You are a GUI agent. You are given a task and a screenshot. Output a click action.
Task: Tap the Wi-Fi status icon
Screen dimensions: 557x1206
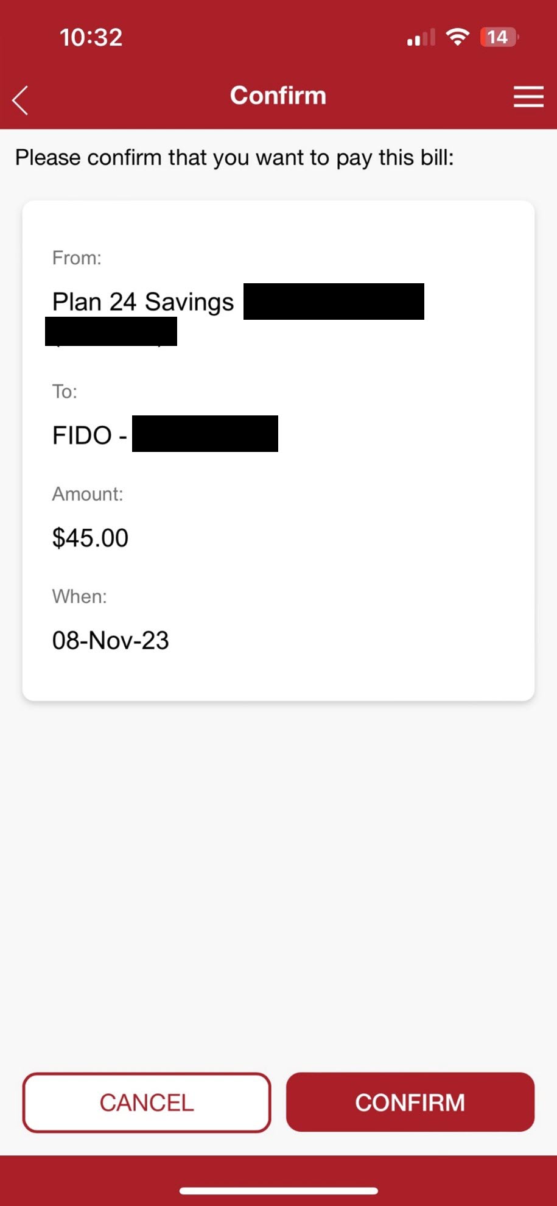click(458, 37)
